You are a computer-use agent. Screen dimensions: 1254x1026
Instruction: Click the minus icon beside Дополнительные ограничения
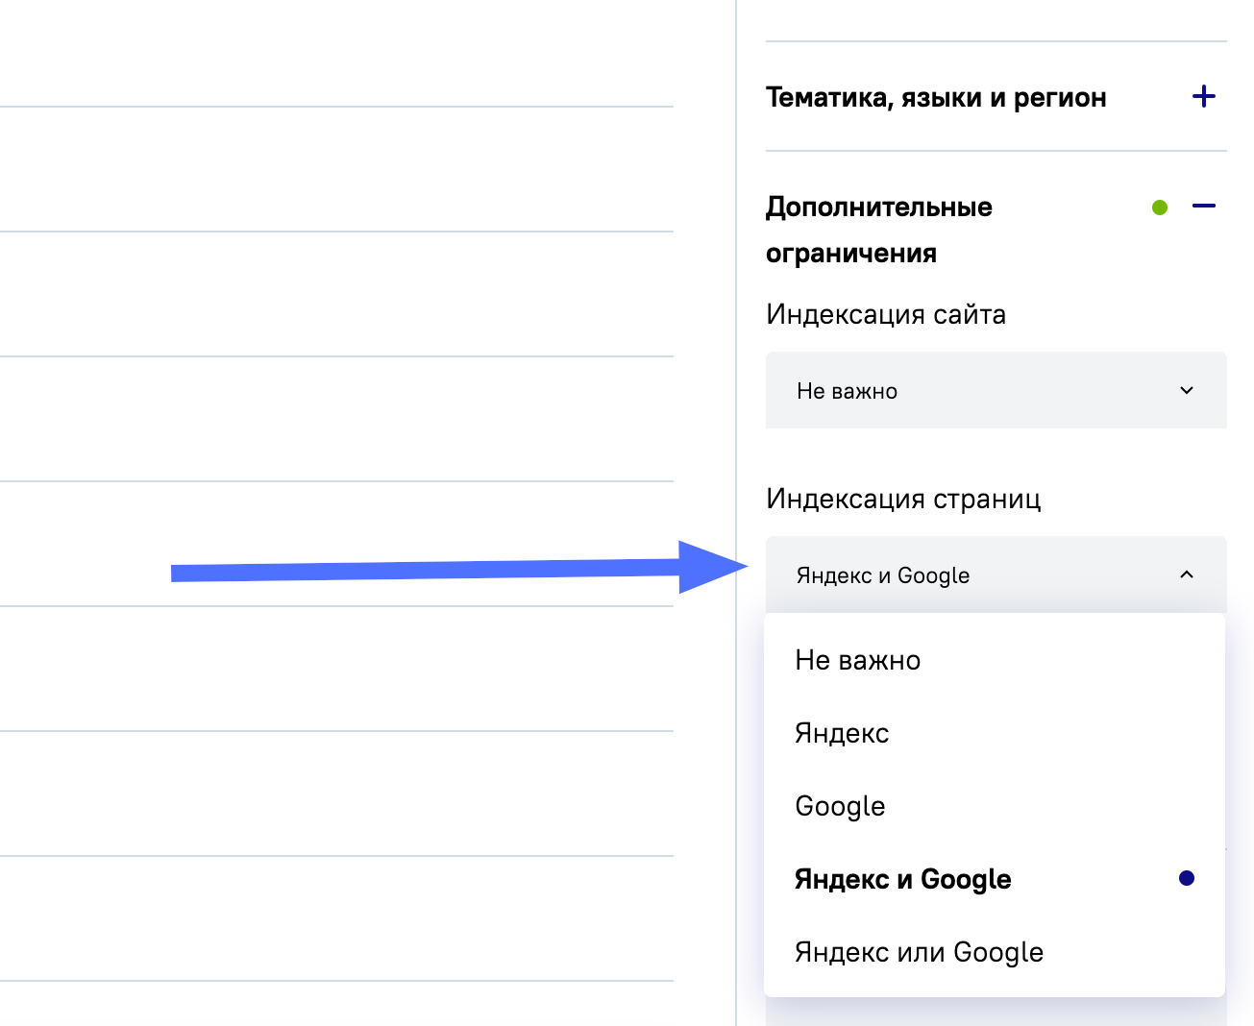(x=1203, y=206)
